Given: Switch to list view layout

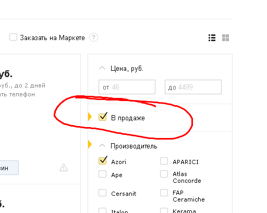Looking at the screenshot, I should pyautogui.click(x=212, y=37).
